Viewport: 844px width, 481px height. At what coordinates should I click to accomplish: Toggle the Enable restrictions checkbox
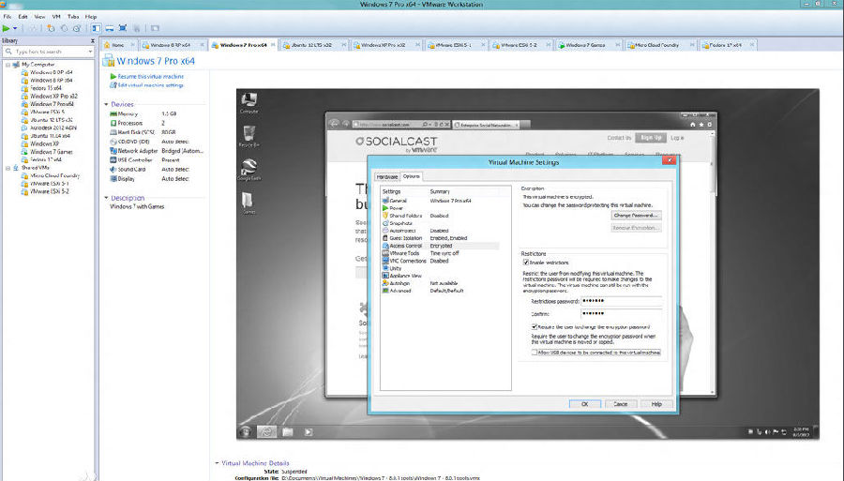[x=526, y=263]
